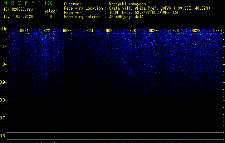Click the 0628 time marker
Screen dimensions: 225x143
click(175, 31)
